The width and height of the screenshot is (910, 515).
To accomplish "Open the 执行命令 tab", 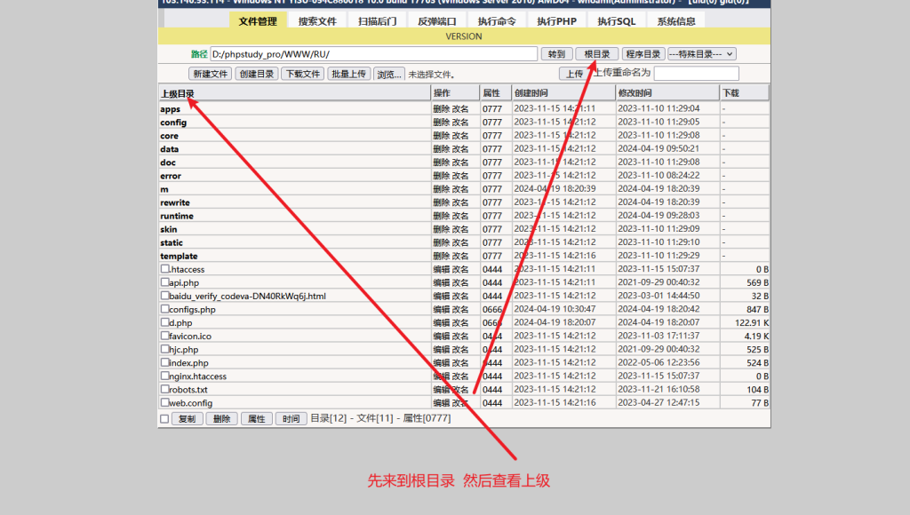I will pos(497,21).
